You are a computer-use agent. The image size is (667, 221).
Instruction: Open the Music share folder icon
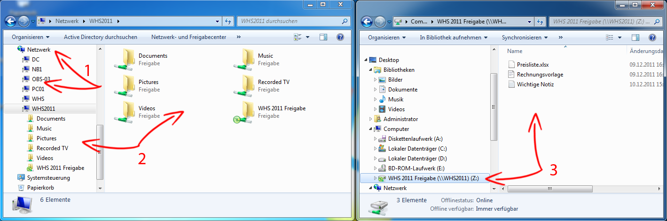click(x=243, y=60)
